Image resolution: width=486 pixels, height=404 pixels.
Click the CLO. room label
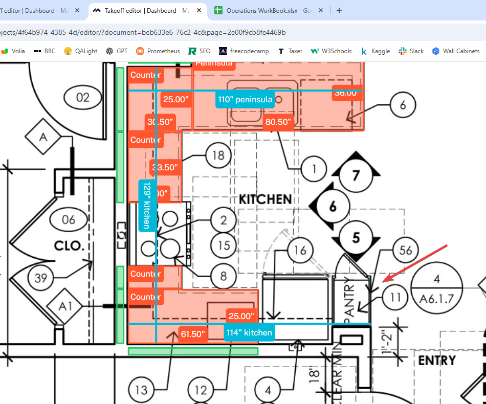pyautogui.click(x=70, y=245)
